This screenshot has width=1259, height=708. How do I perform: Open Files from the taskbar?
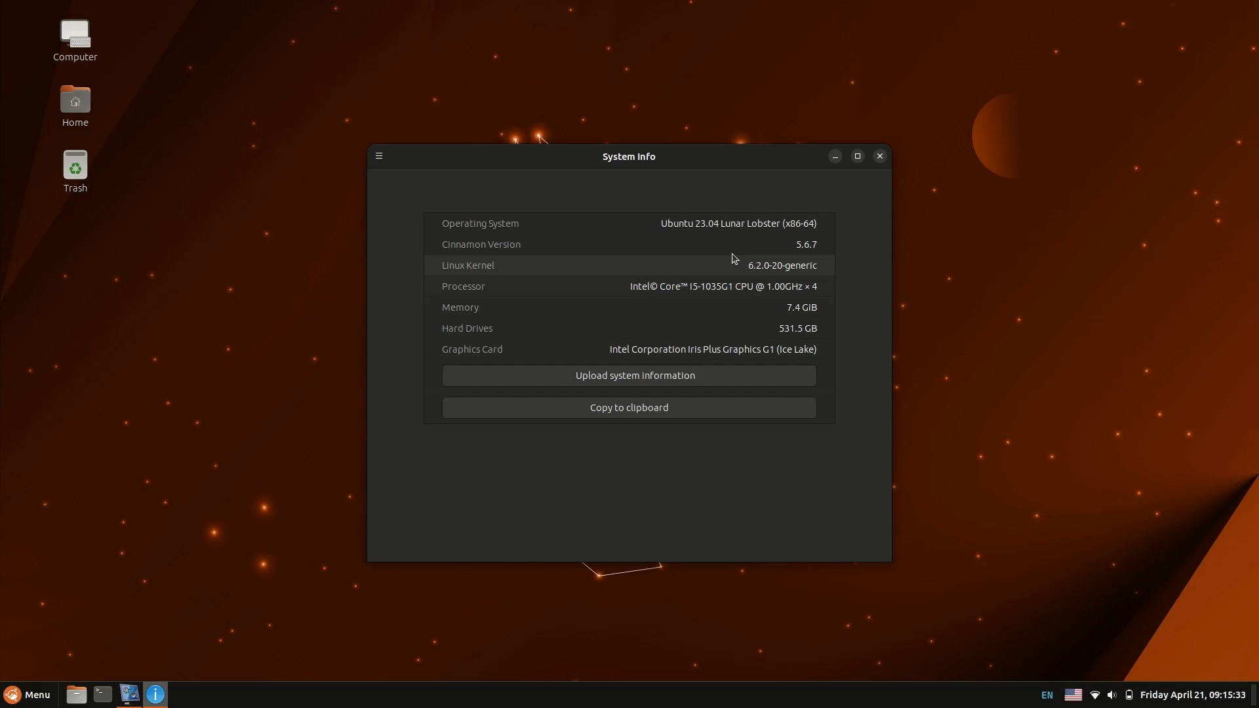[x=76, y=694]
